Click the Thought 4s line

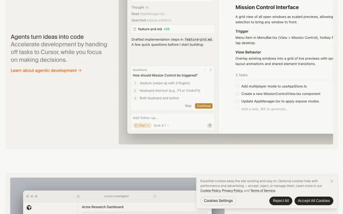point(140,7)
